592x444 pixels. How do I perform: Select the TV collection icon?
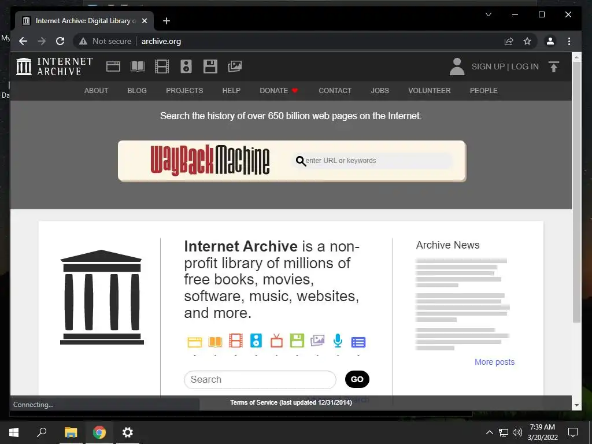point(276,341)
